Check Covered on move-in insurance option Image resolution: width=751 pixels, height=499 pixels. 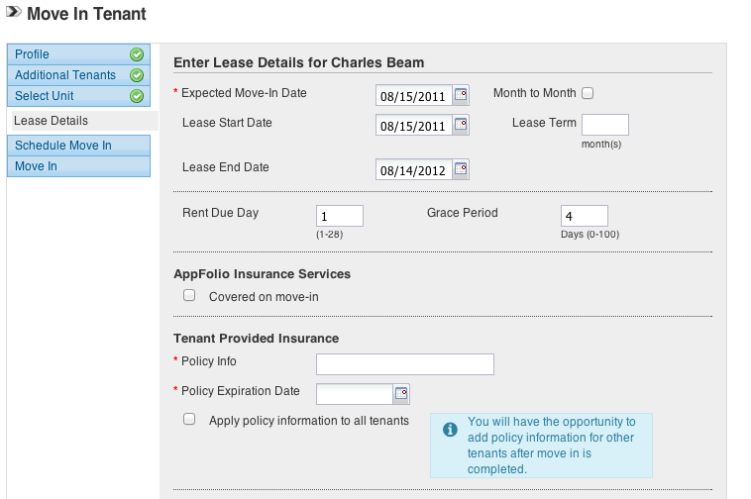tap(189, 295)
